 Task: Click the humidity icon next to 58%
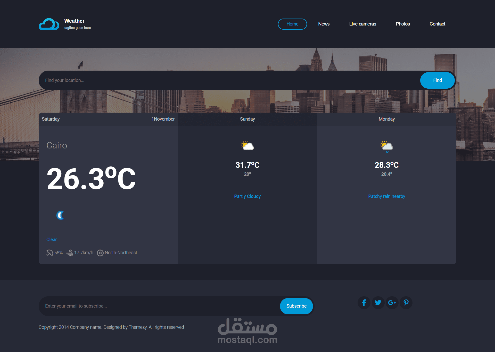click(x=49, y=253)
